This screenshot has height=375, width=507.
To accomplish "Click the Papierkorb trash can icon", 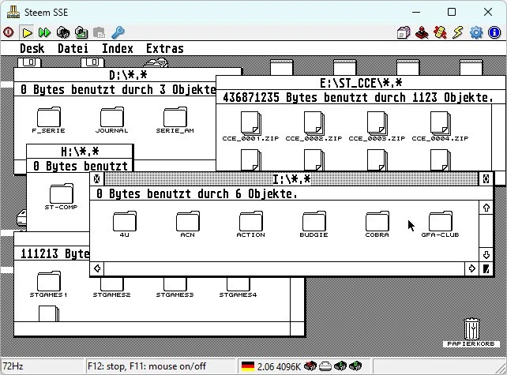I will [x=471, y=332].
